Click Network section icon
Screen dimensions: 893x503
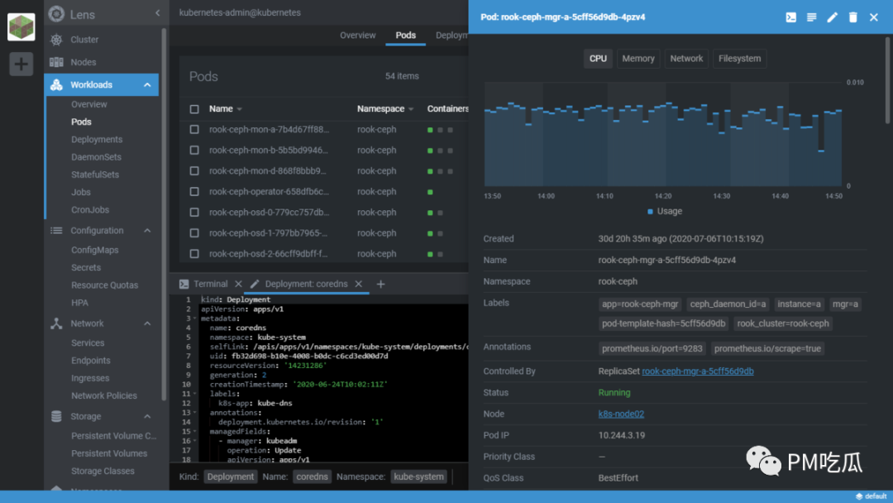tap(56, 323)
